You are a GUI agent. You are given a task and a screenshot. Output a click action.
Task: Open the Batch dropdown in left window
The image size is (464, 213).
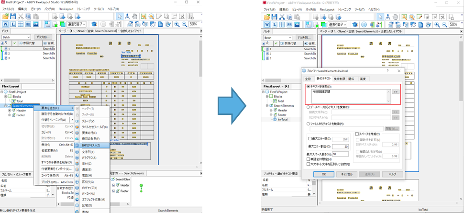coord(16,37)
